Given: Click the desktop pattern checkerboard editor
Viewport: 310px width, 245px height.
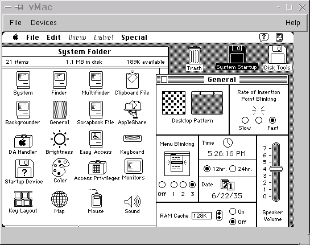Looking at the screenshot, I should pyautogui.click(x=174, y=103).
